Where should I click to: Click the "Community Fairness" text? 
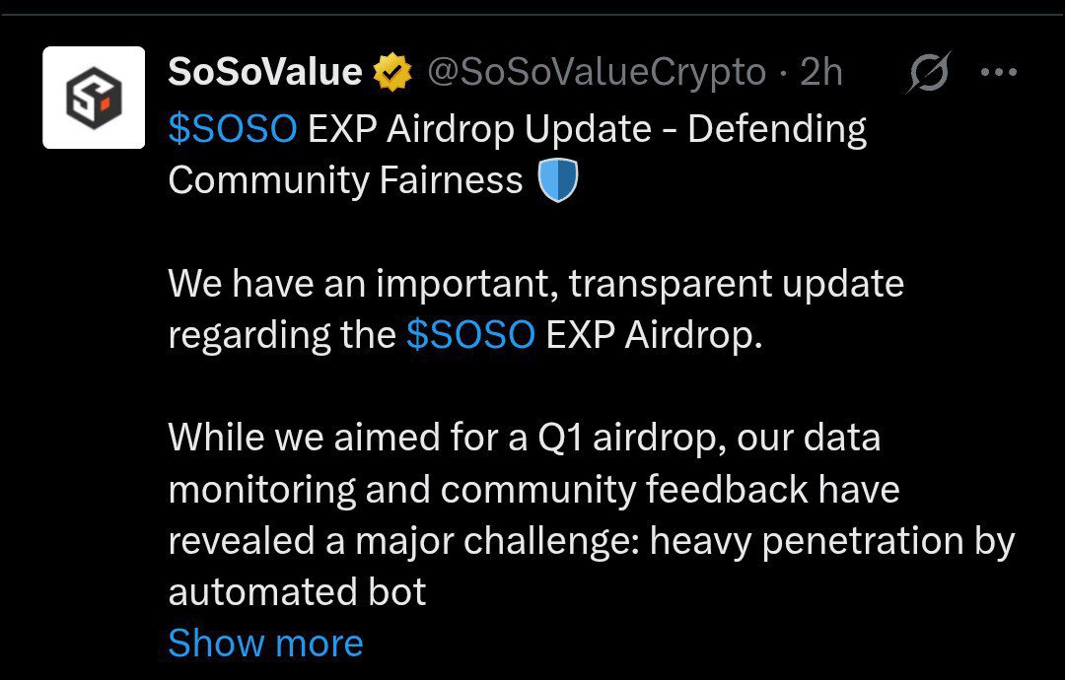pos(345,180)
